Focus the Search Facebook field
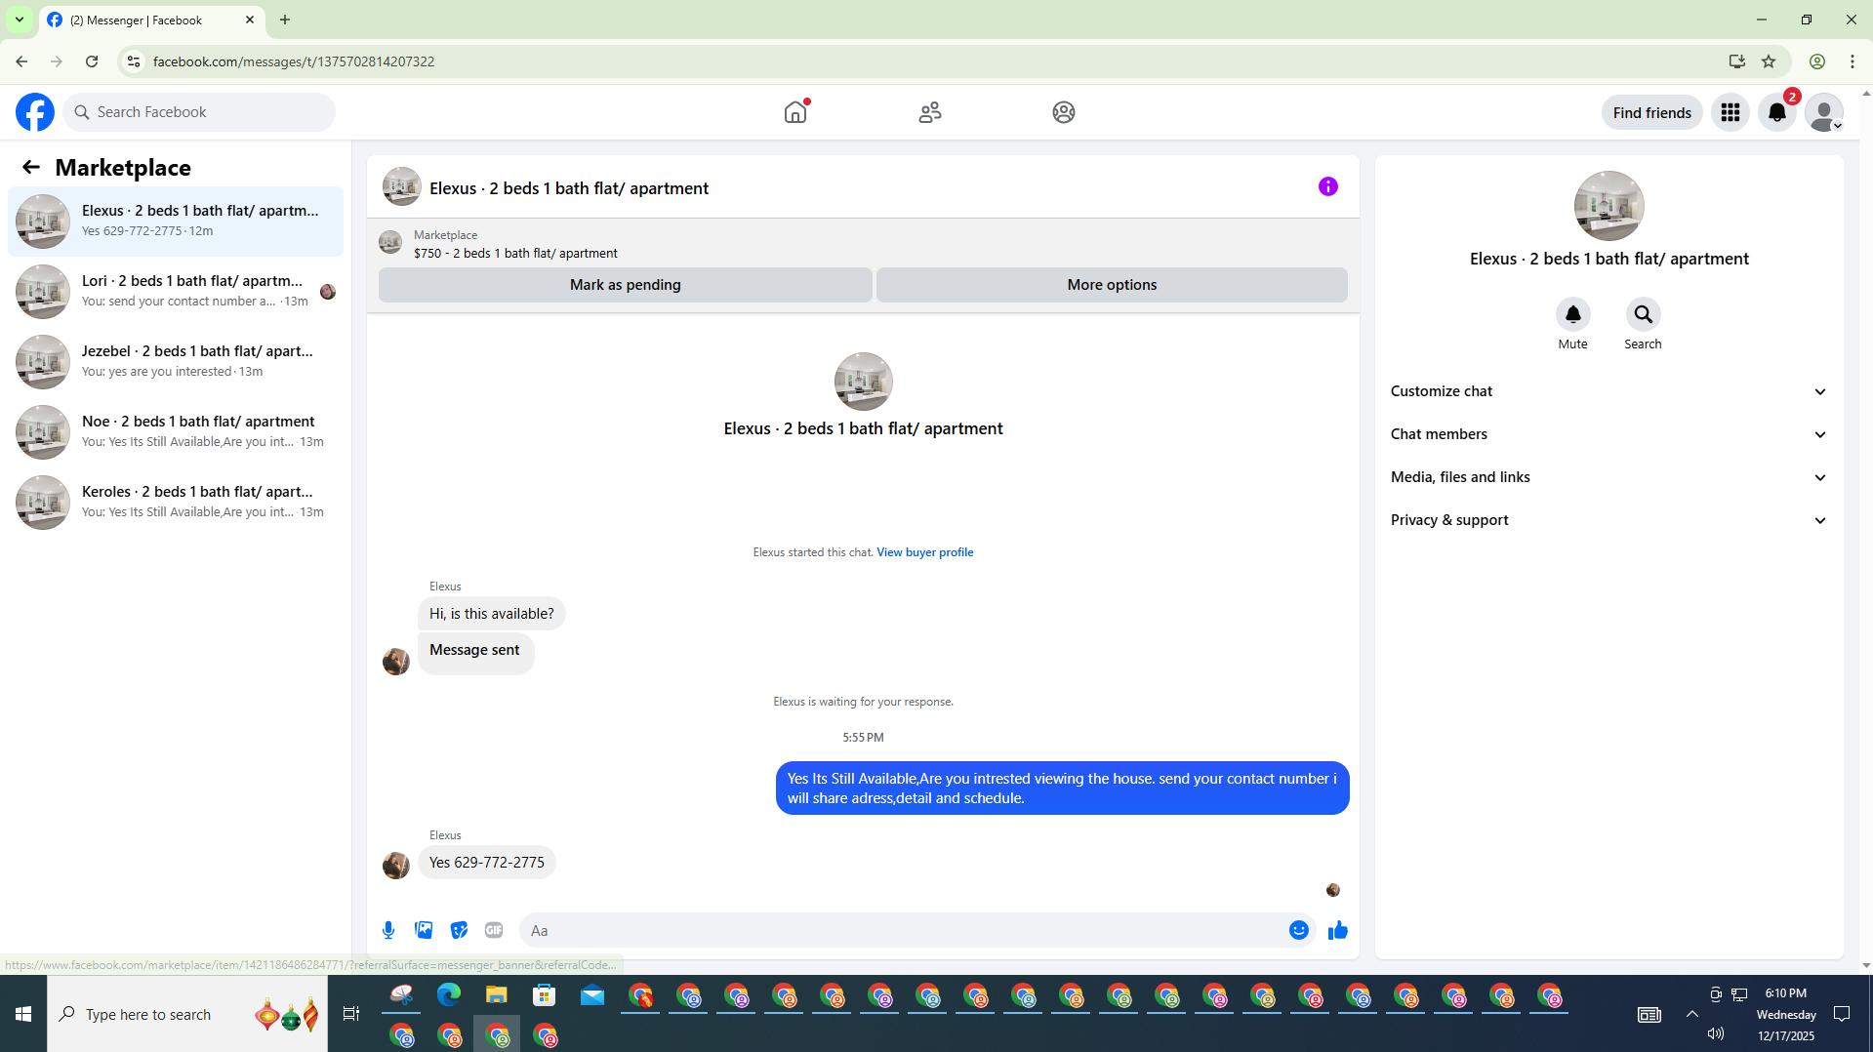Viewport: 1873px width, 1052px height. click(x=199, y=112)
